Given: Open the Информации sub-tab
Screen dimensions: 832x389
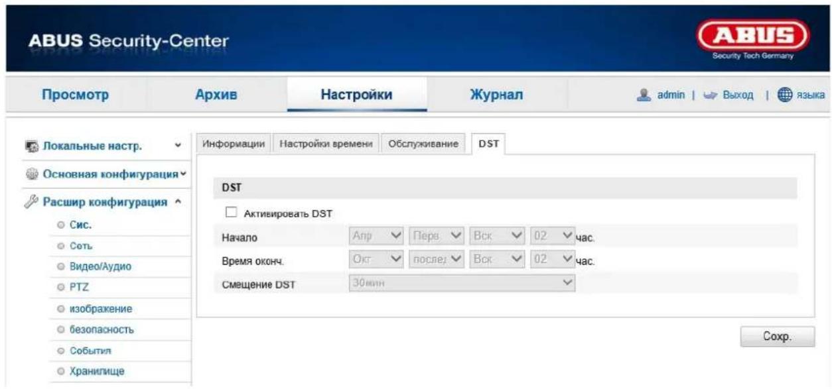Looking at the screenshot, I should click(x=234, y=144).
